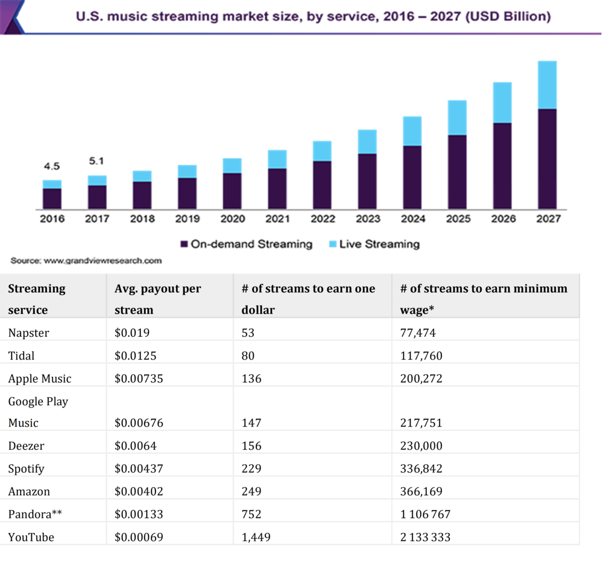
Task: Click the chart title text
Action: [x=313, y=16]
